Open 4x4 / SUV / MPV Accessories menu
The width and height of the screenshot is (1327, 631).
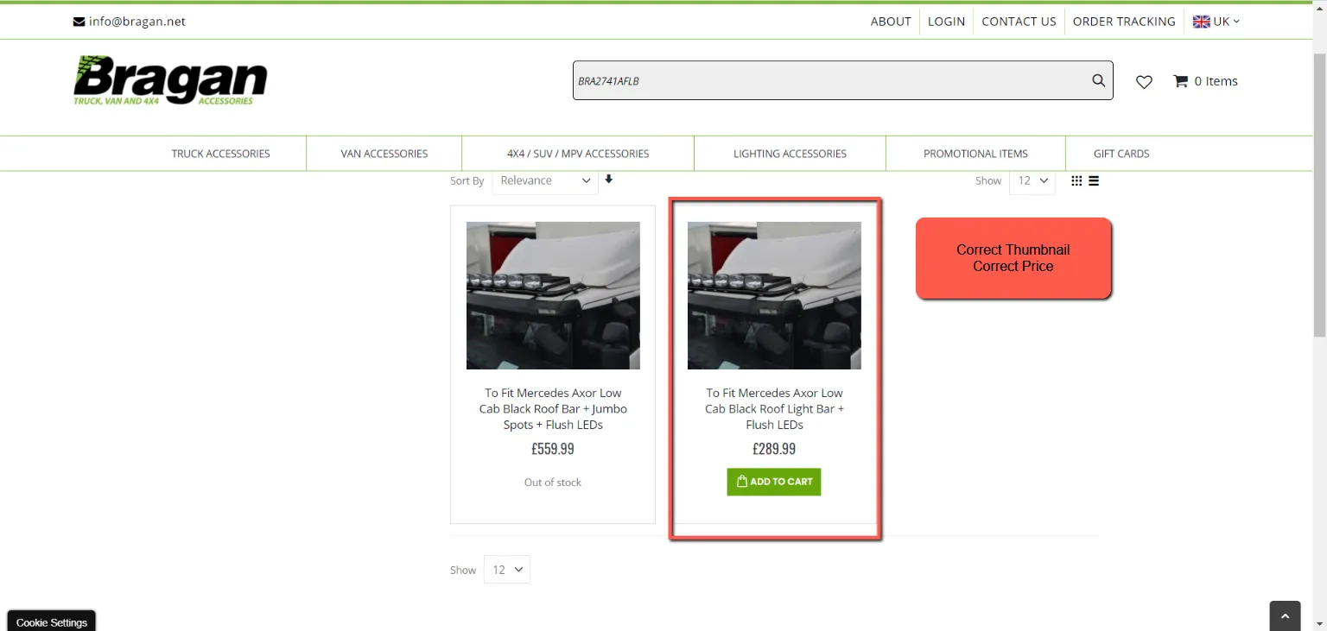click(578, 154)
